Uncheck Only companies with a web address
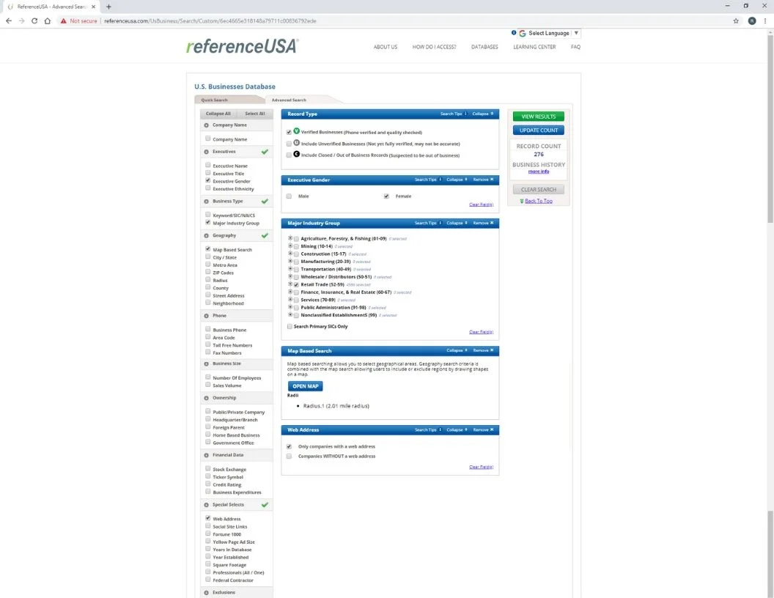 point(289,446)
